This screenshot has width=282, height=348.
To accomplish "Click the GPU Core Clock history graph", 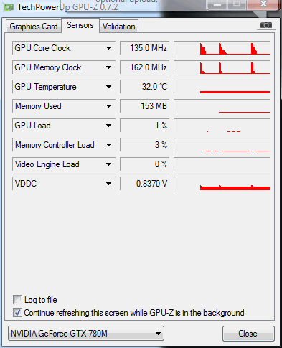I will (x=222, y=48).
